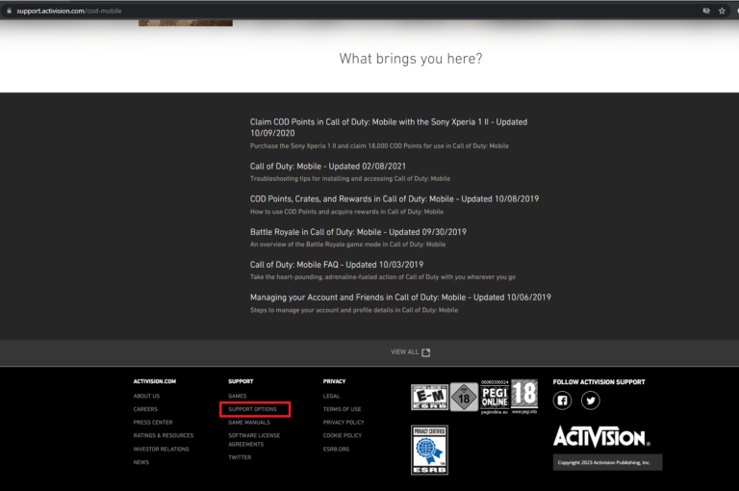Open Cookie Policy footer link
This screenshot has height=491, width=739.
pos(343,436)
